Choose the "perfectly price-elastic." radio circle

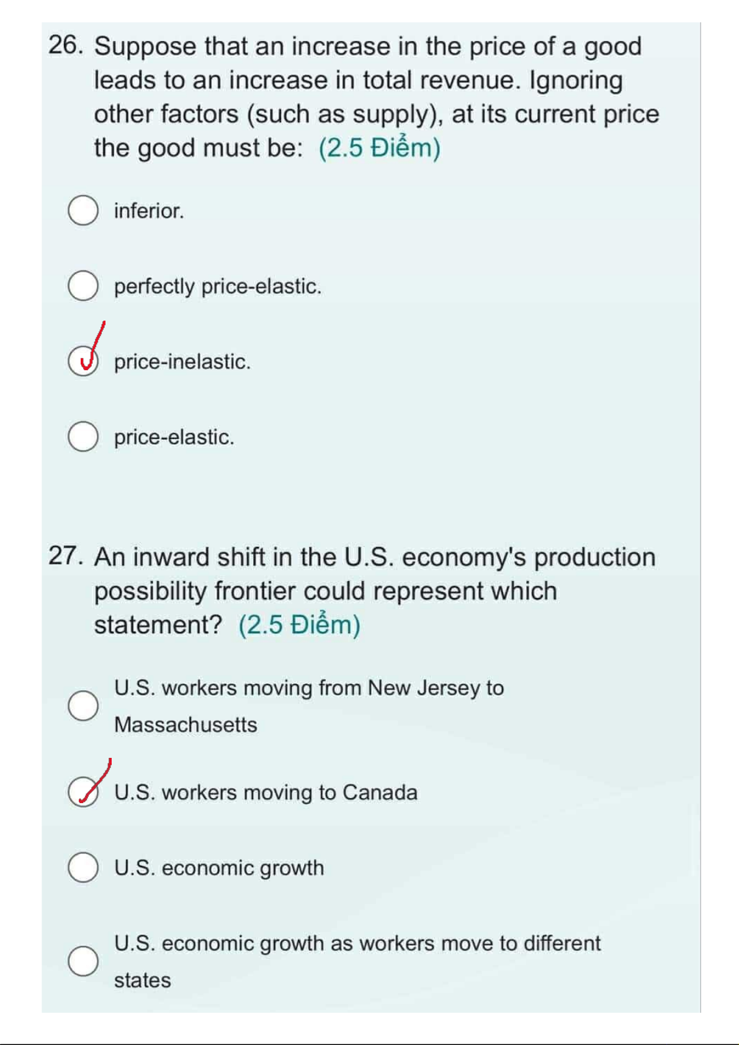83,286
